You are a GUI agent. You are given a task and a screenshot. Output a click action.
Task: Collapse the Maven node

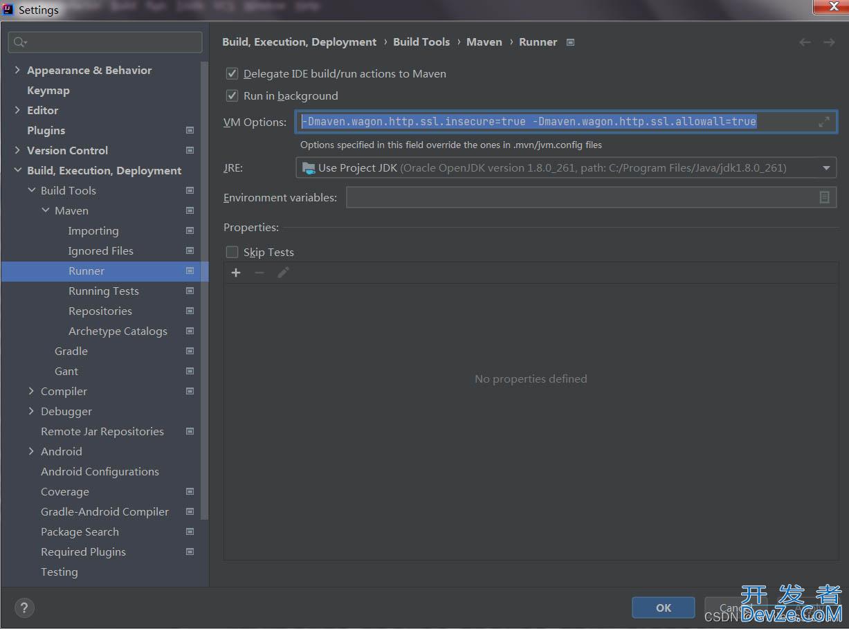point(45,210)
